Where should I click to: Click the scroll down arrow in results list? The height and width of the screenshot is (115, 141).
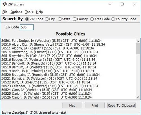[x=138, y=97]
